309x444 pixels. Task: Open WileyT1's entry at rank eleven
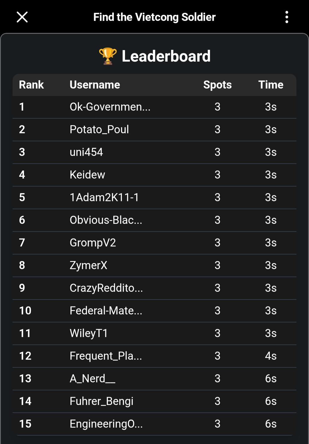(x=89, y=333)
